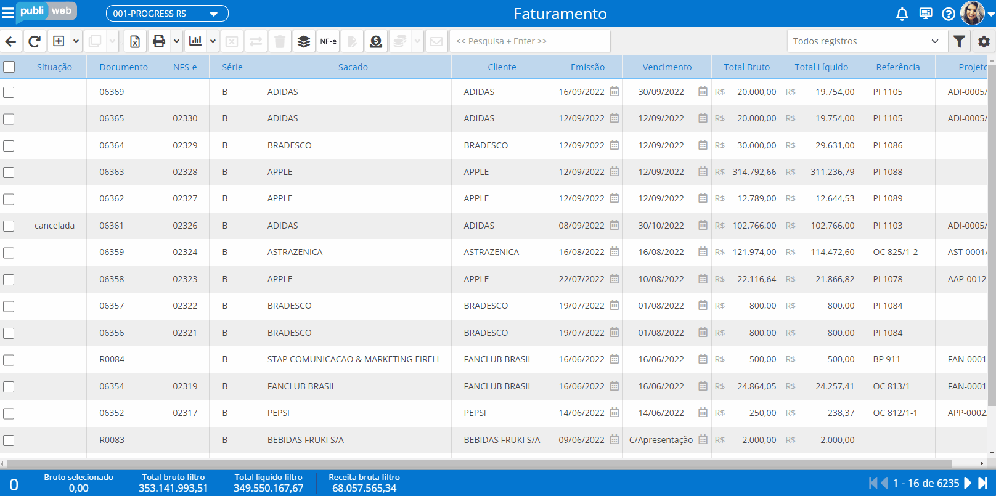The width and height of the screenshot is (996, 496).
Task: Expand the chart options dropdown arrow
Action: click(213, 41)
